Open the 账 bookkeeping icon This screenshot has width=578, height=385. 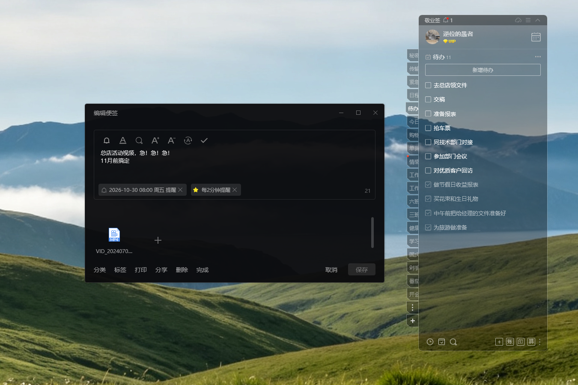510,342
